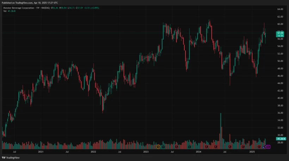Click the purple upcoming earnings E marker
Image resolution: width=289 pixels, height=161 pixels.
(x=268, y=147)
